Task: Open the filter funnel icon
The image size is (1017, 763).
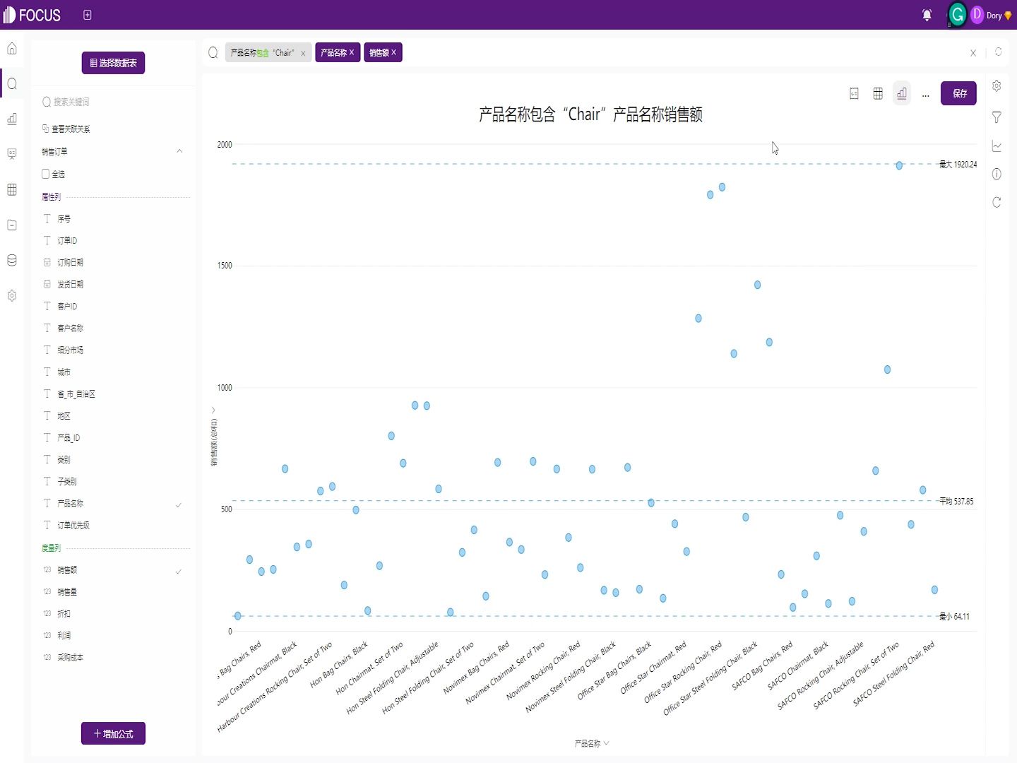Action: (x=997, y=117)
